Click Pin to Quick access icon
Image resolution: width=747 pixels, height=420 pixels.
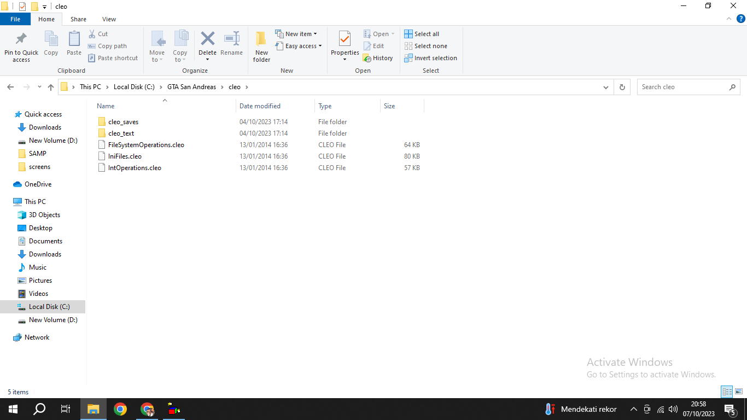pos(21,39)
